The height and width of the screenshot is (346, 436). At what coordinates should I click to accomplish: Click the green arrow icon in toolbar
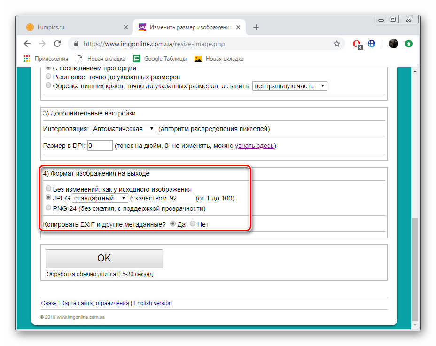pyautogui.click(x=408, y=43)
